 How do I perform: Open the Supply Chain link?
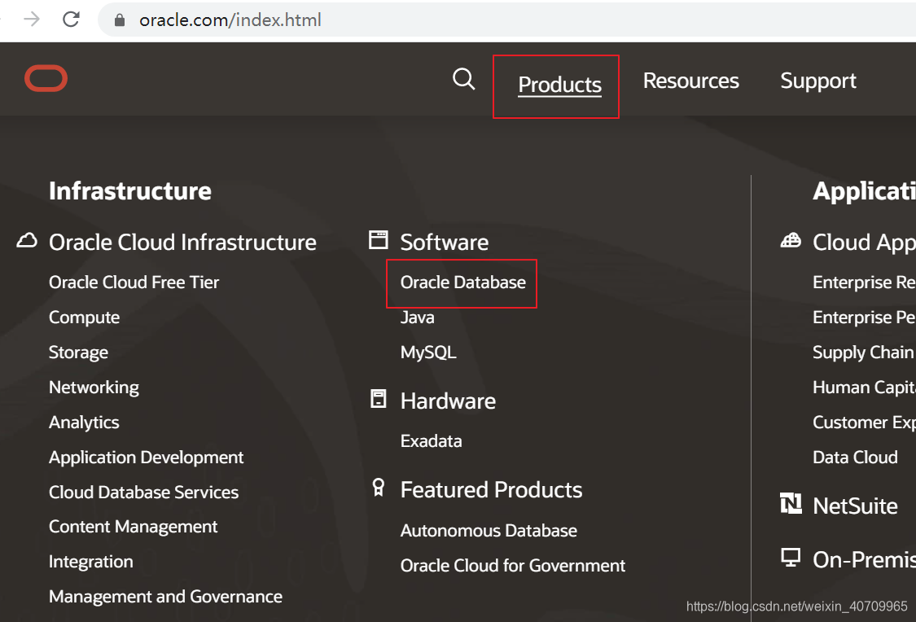(864, 353)
